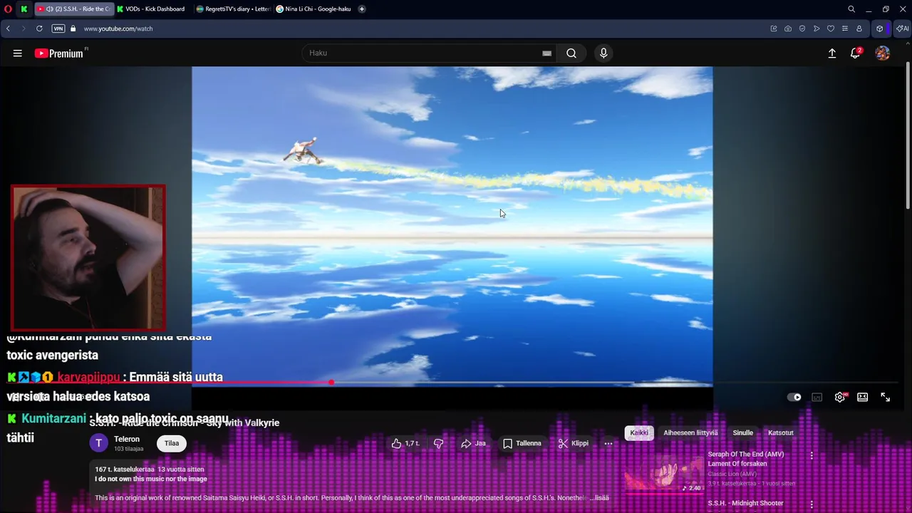Click the Opera edit page icon
Screen dimensions: 912x513
click(x=774, y=28)
